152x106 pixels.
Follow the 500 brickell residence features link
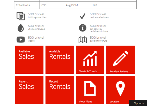(99, 16)
